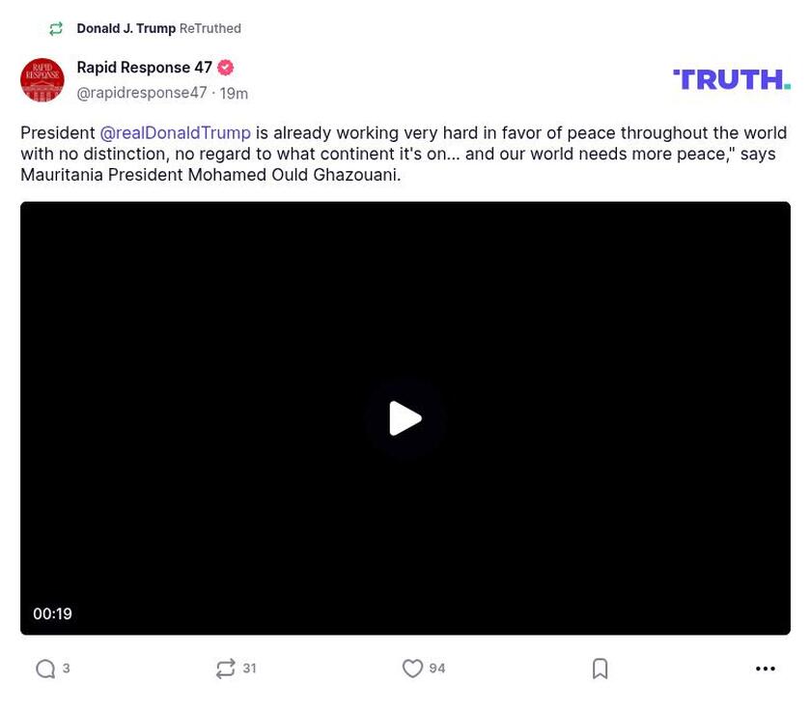The height and width of the screenshot is (711, 811).
Task: Select the @rapidresponse47 handle
Action: pos(142,93)
